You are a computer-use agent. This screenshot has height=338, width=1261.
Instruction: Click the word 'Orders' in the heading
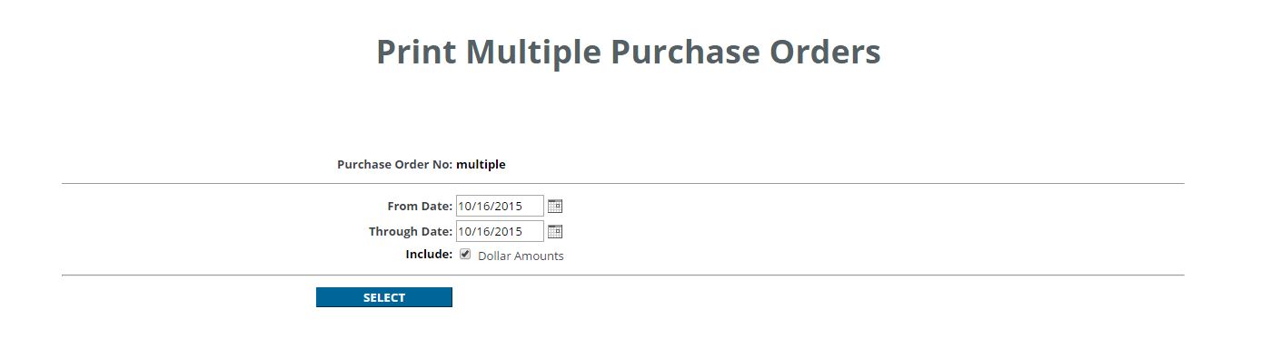pyautogui.click(x=825, y=52)
